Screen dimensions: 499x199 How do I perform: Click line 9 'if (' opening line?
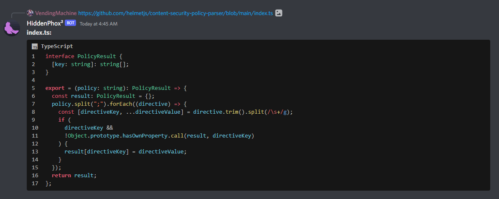[65, 120]
